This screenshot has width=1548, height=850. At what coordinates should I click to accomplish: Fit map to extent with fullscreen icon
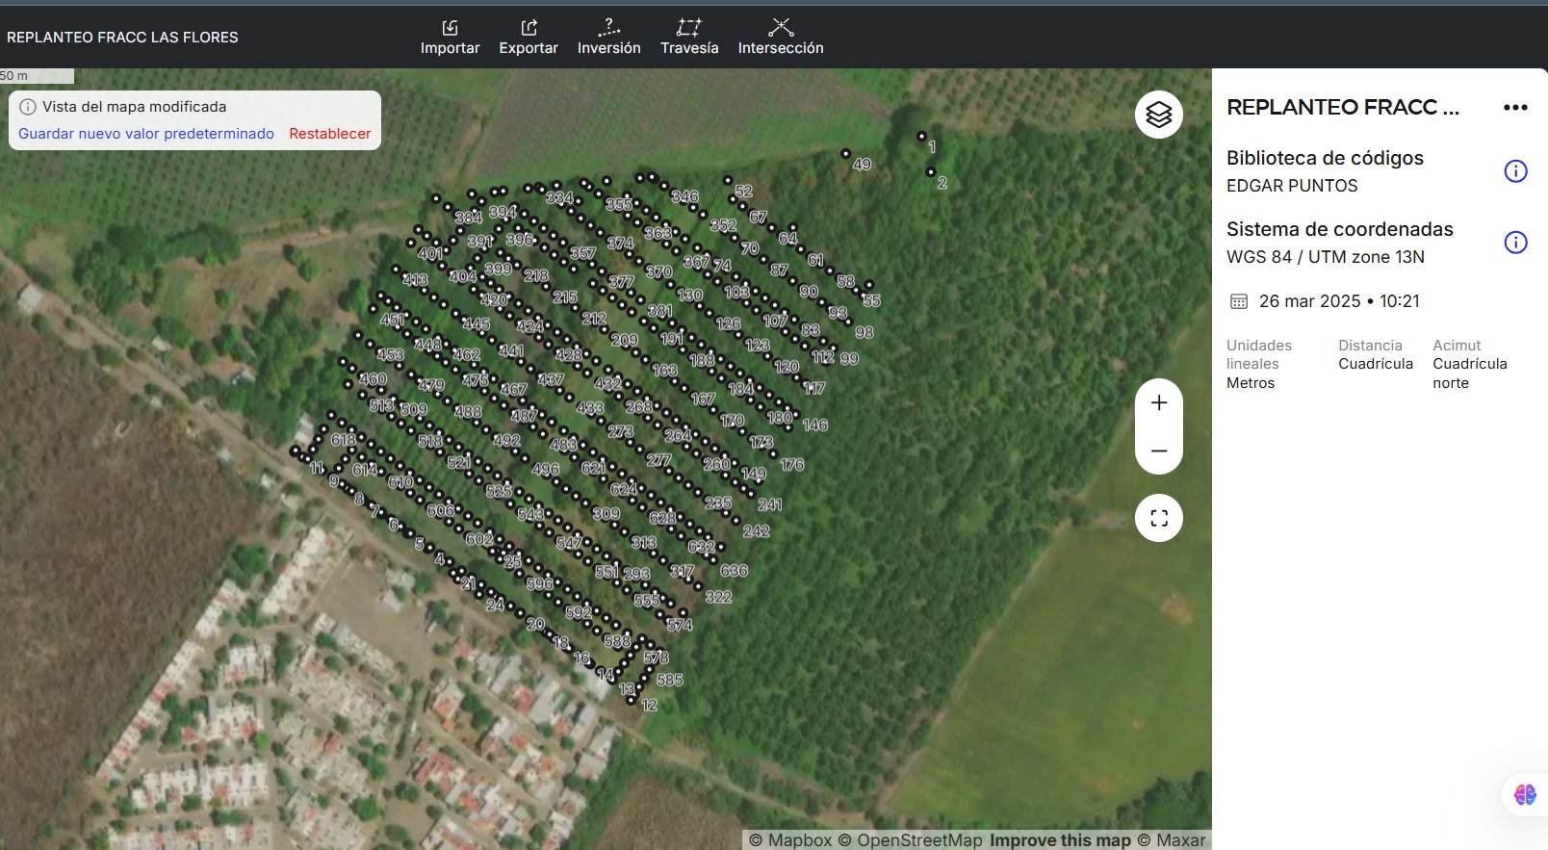(x=1159, y=518)
